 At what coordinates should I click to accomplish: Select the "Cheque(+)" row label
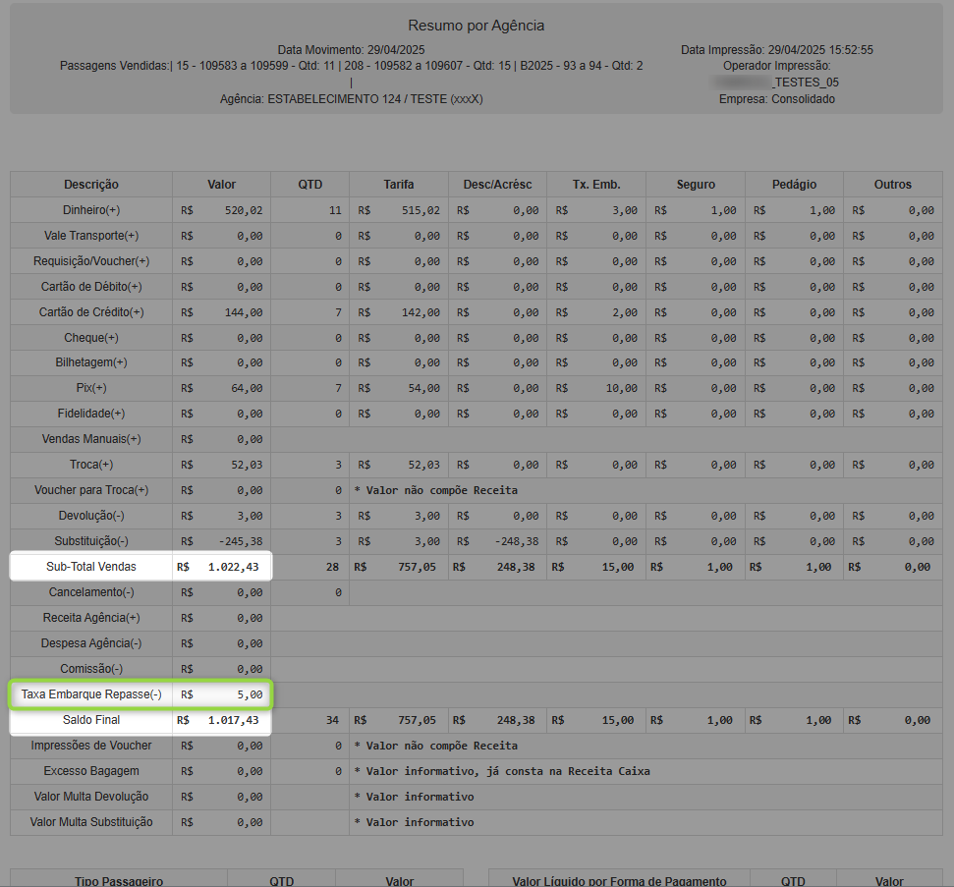91,338
